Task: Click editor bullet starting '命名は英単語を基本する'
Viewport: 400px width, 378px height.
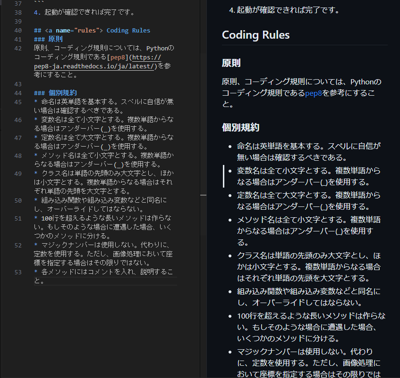Action: [104, 106]
